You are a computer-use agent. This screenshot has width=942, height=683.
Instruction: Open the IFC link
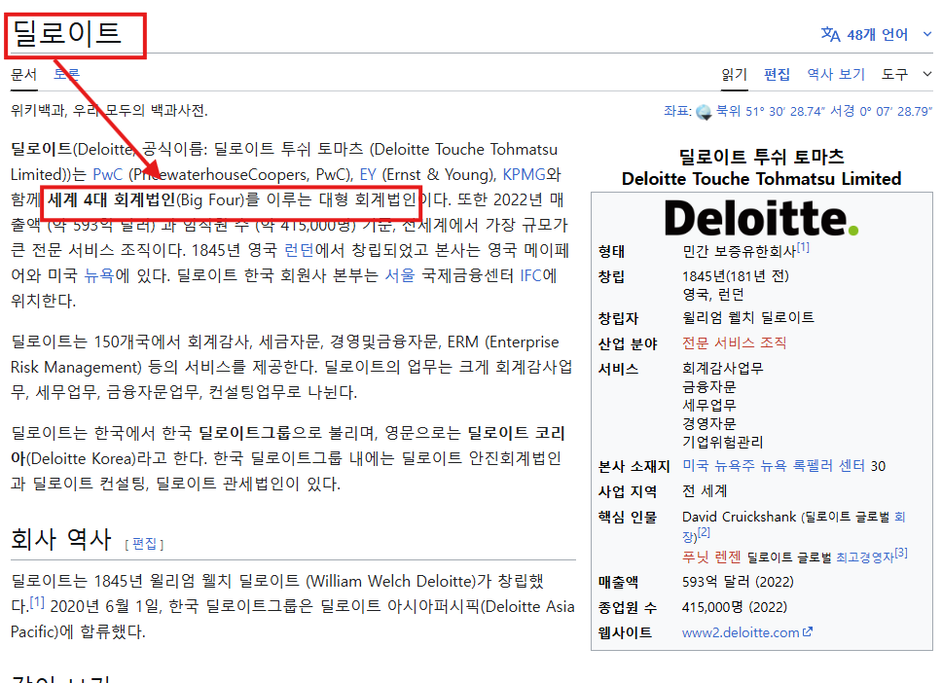531,275
